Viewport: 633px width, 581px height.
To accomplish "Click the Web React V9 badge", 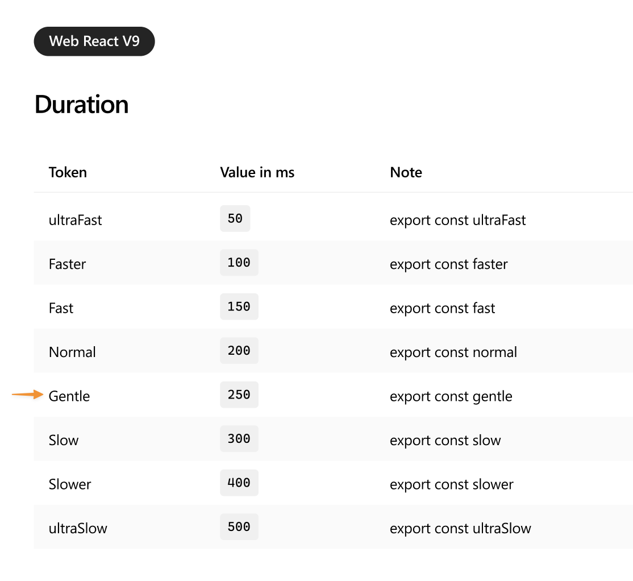I will (x=94, y=41).
